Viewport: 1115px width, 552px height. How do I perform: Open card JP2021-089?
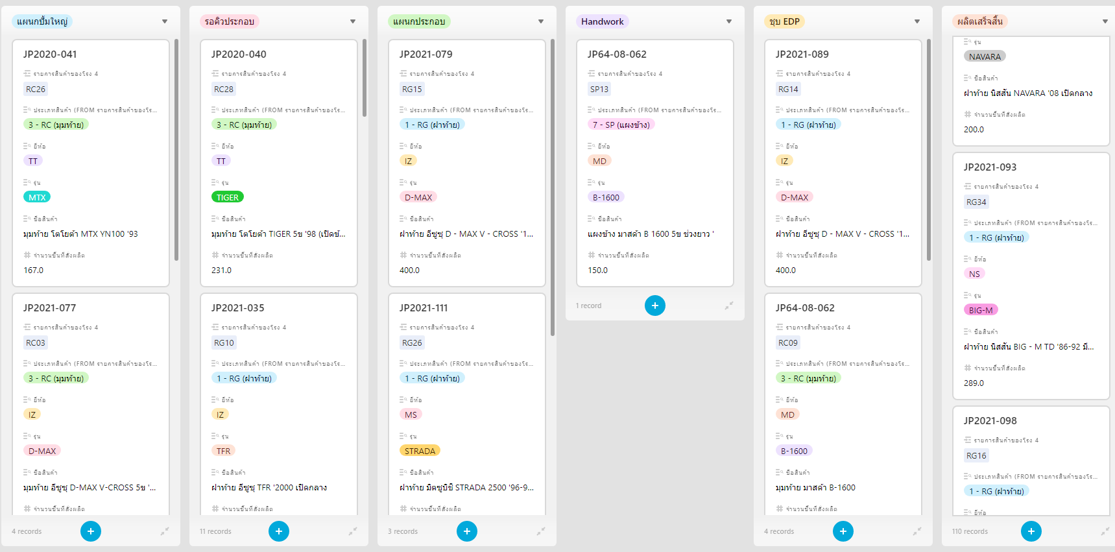(x=843, y=163)
